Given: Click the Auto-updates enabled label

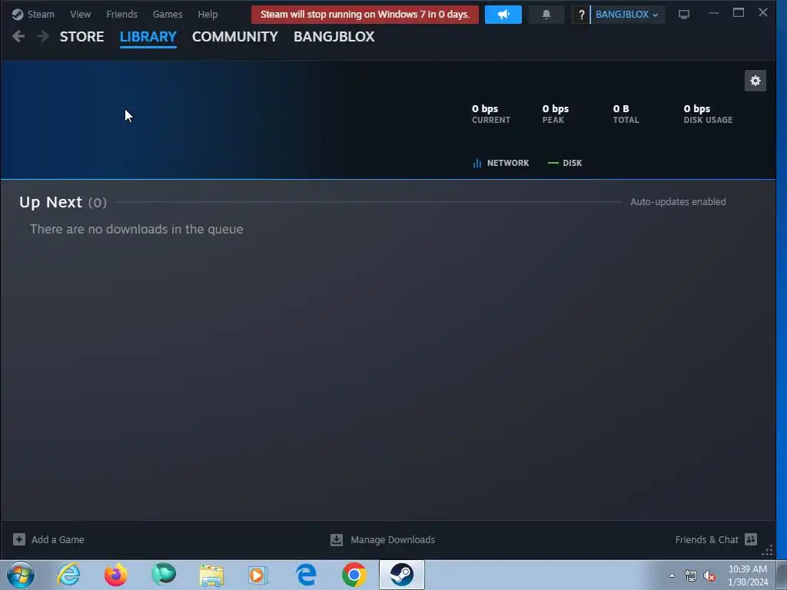Looking at the screenshot, I should (x=678, y=202).
